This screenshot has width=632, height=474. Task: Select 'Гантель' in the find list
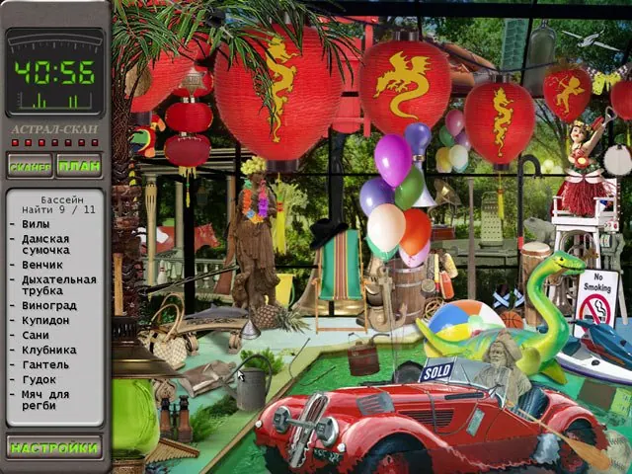[x=45, y=364]
